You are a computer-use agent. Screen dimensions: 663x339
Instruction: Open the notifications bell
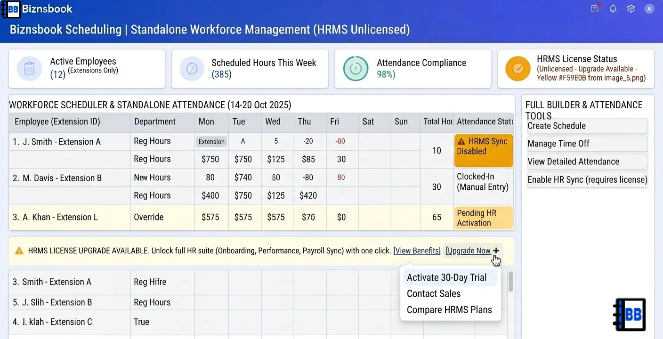click(613, 8)
